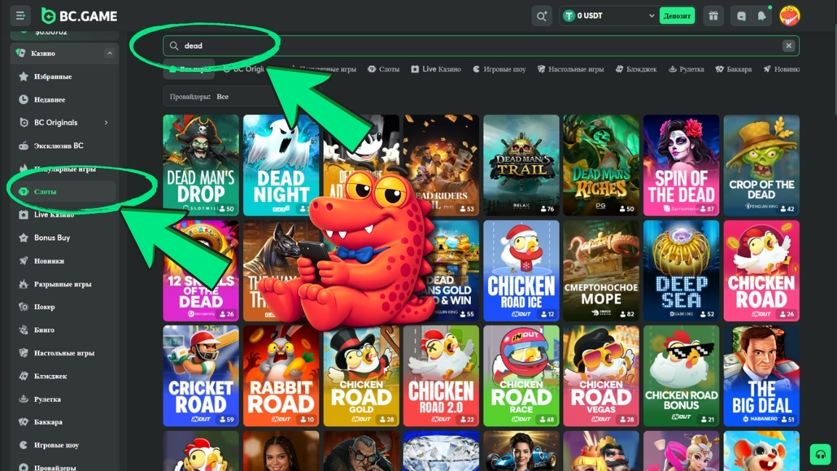Open Chicken Road Bonus game
This screenshot has width=837, height=471.
[x=681, y=376]
